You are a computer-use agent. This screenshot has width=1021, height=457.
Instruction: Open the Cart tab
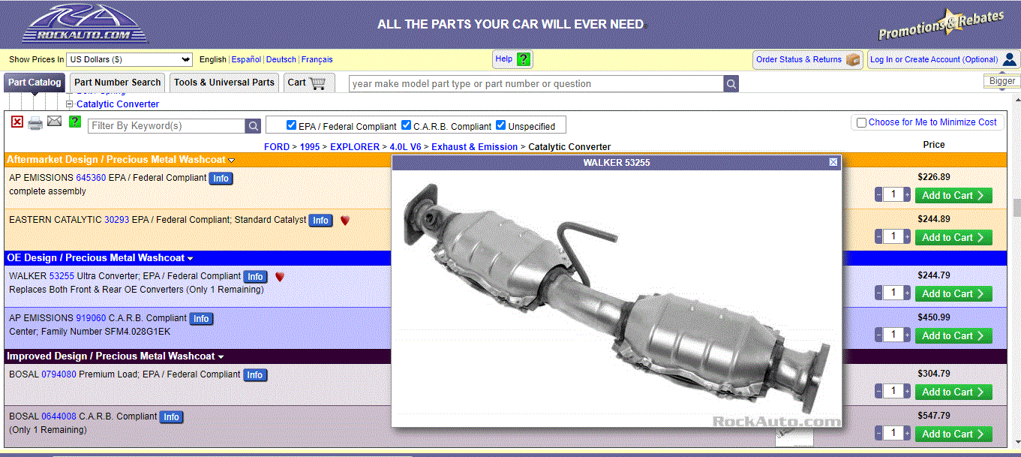tap(308, 83)
